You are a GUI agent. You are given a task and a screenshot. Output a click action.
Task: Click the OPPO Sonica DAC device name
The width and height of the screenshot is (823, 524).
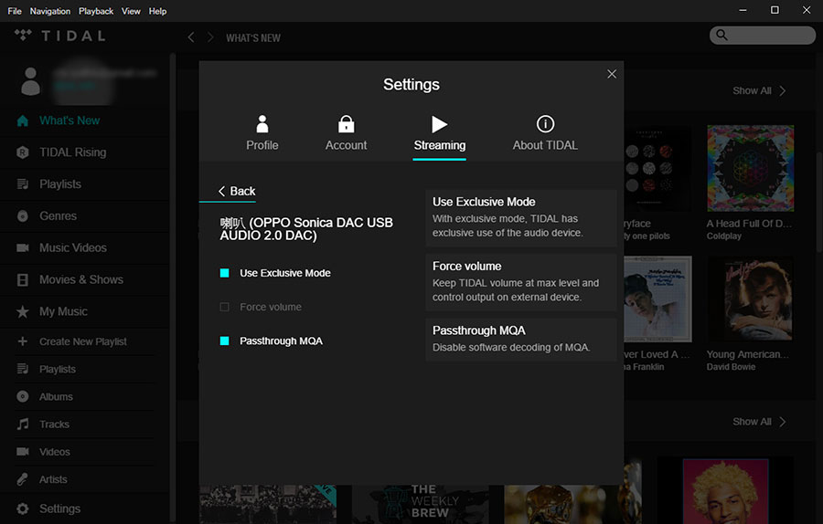[x=306, y=229]
